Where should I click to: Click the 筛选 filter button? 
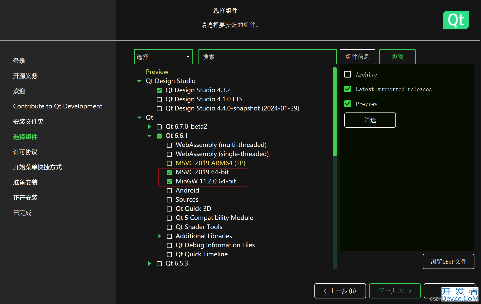(x=370, y=120)
